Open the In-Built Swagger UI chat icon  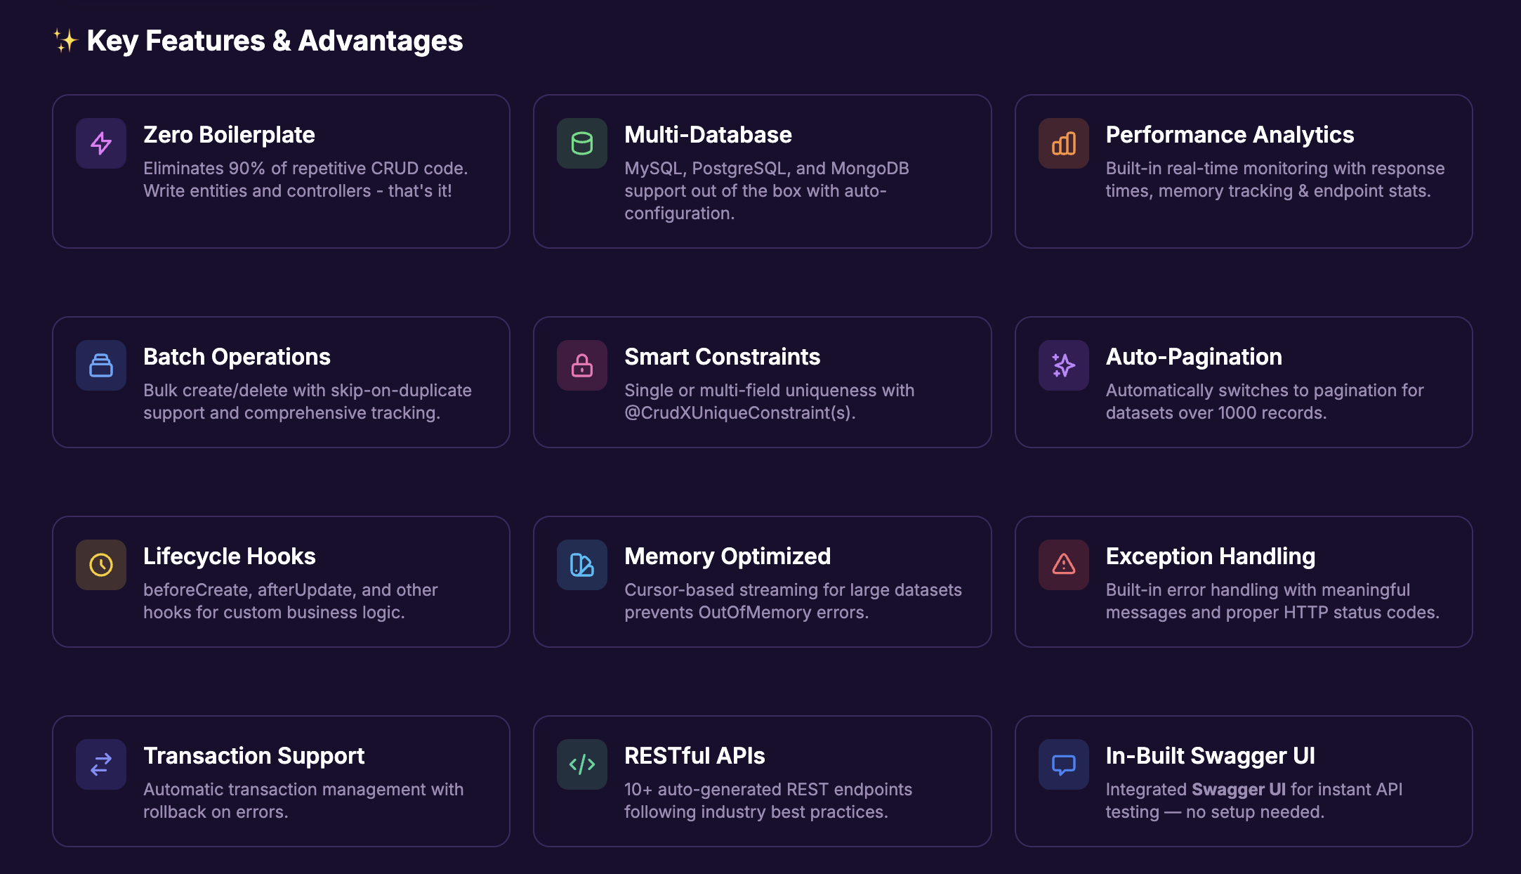[1062, 764]
